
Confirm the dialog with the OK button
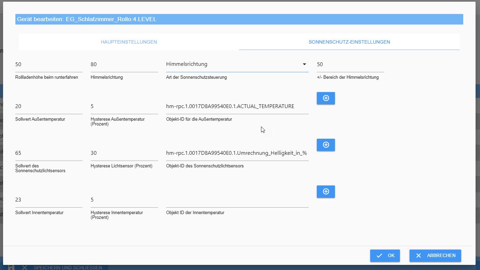385,256
